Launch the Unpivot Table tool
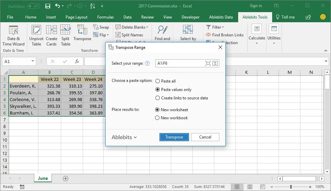Image resolution: width=331 pixels, height=191 pixels. coord(36,35)
